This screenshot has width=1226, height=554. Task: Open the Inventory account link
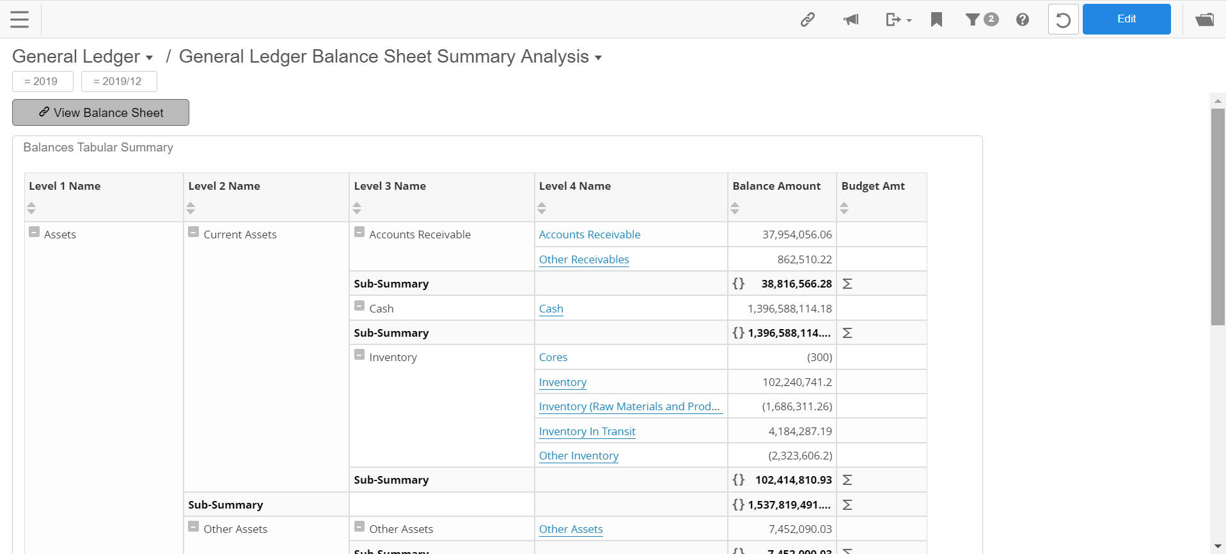tap(563, 382)
